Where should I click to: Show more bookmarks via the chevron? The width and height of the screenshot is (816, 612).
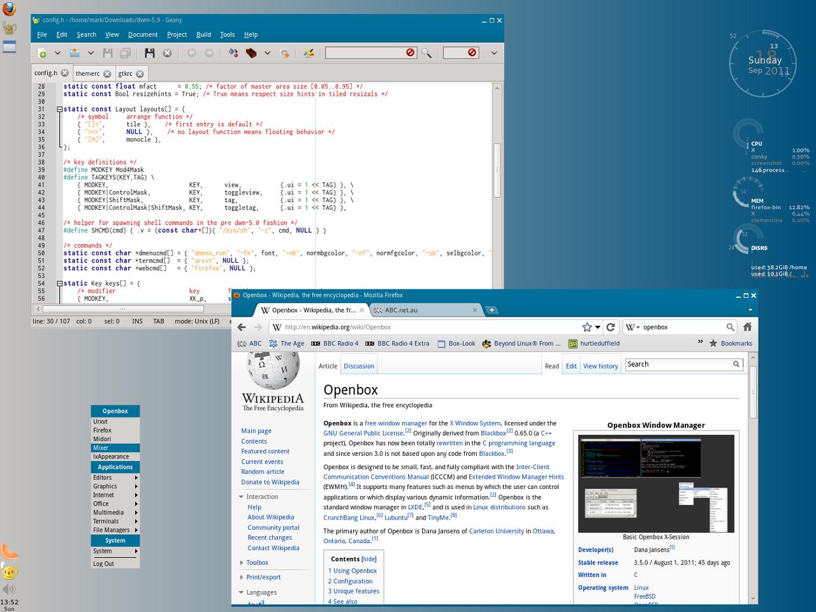coord(700,342)
